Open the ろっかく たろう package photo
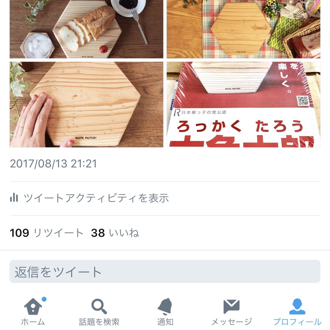330x330 pixels. 243,104
